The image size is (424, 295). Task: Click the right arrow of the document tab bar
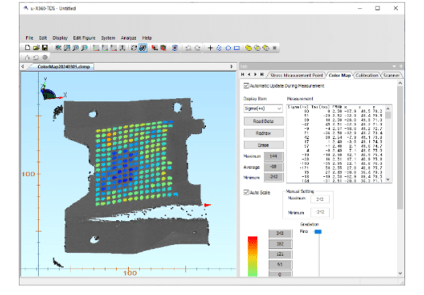[231, 66]
